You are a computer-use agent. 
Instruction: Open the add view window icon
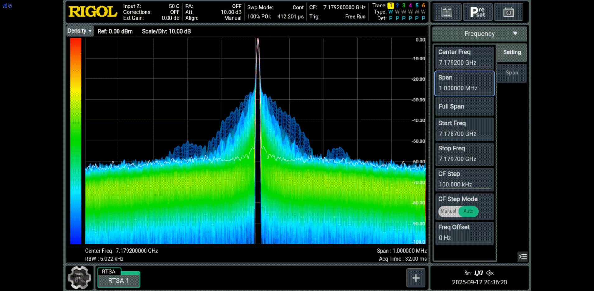447,12
